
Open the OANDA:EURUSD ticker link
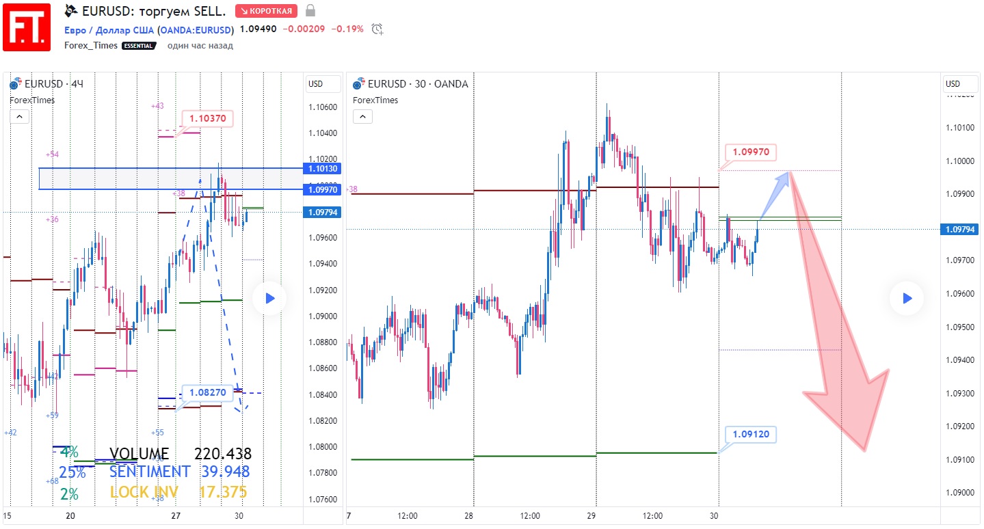tap(196, 30)
